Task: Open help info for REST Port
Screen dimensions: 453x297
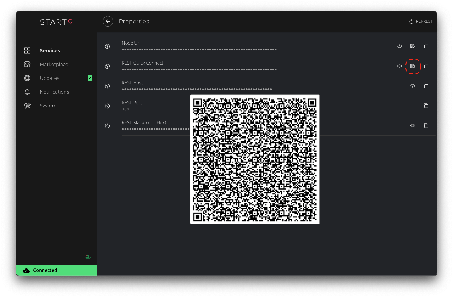Action: pos(107,106)
